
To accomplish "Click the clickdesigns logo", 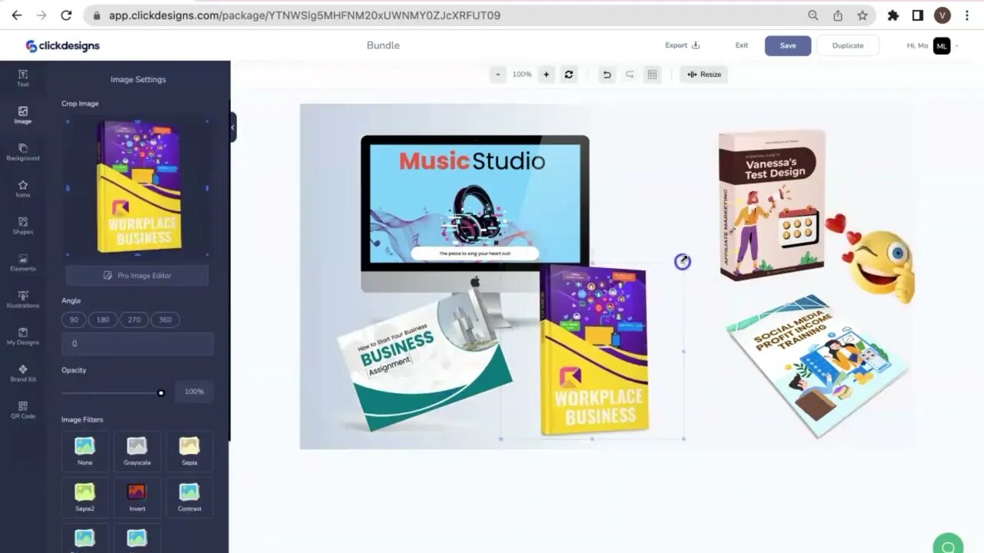I will pos(62,45).
